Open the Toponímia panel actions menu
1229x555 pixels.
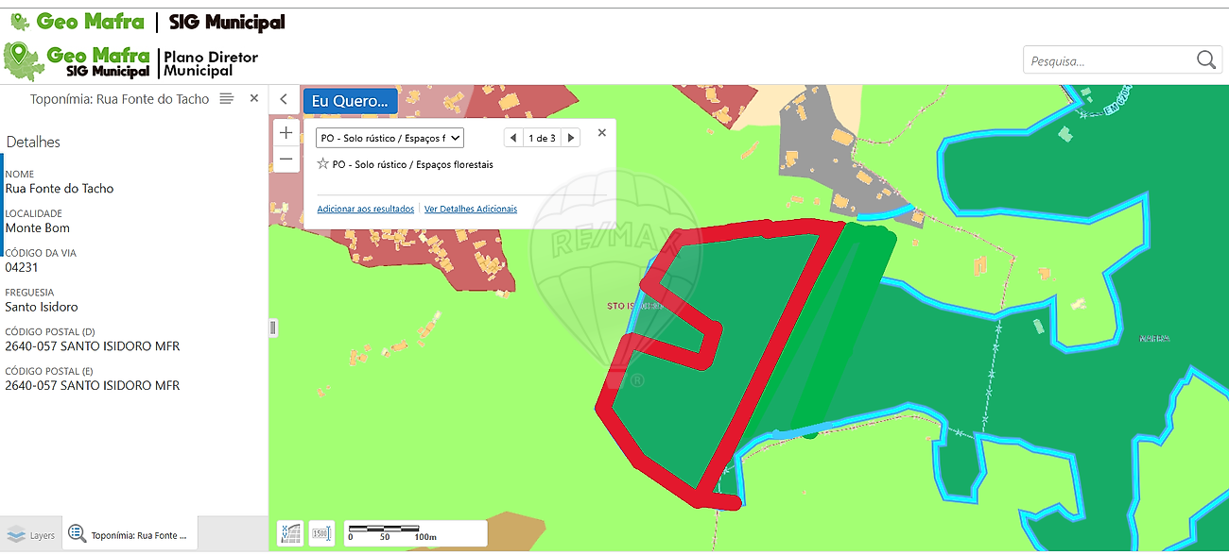tap(227, 99)
